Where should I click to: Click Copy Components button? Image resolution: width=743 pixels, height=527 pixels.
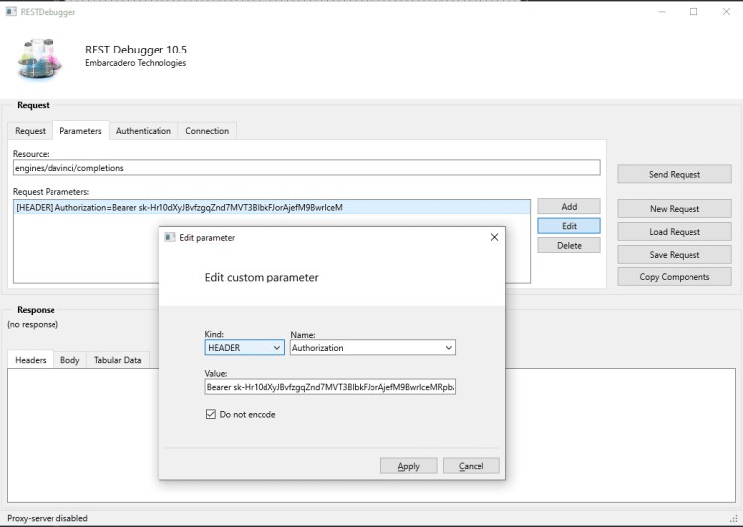[x=675, y=276]
